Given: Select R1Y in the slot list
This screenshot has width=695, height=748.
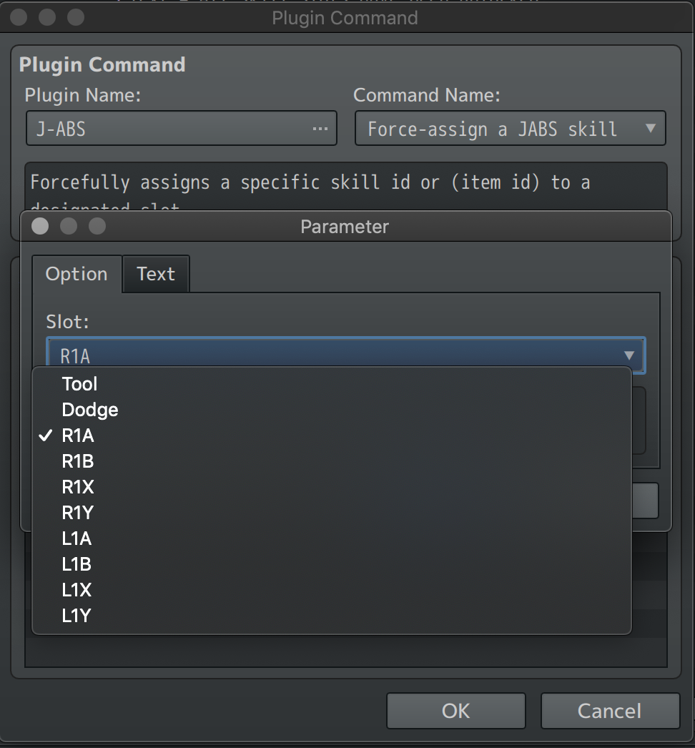Looking at the screenshot, I should (332, 513).
